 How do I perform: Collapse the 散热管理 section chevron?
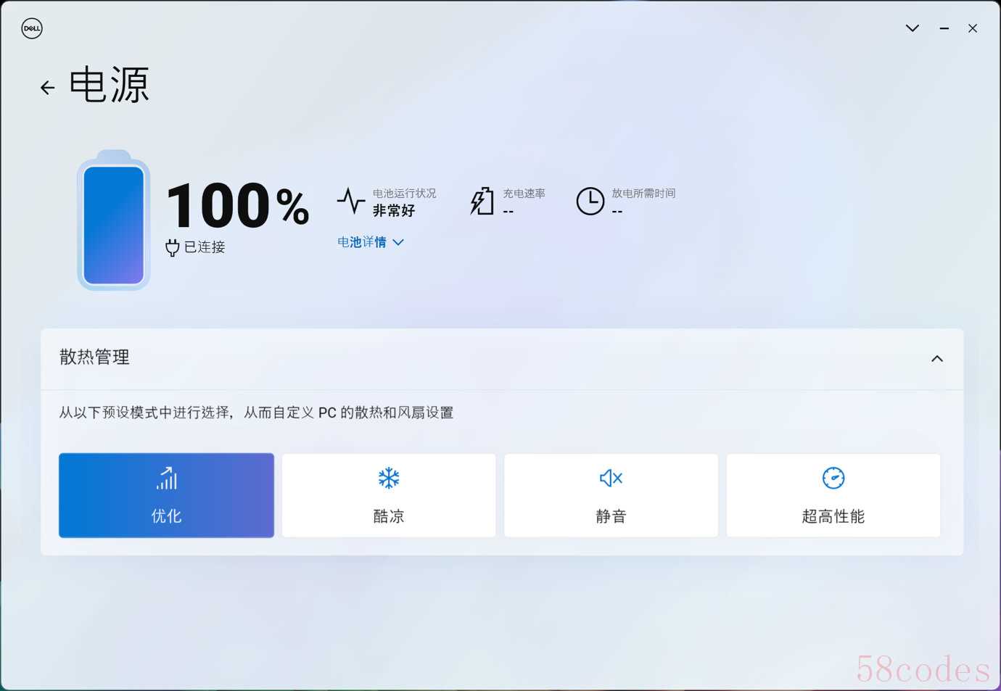(937, 358)
